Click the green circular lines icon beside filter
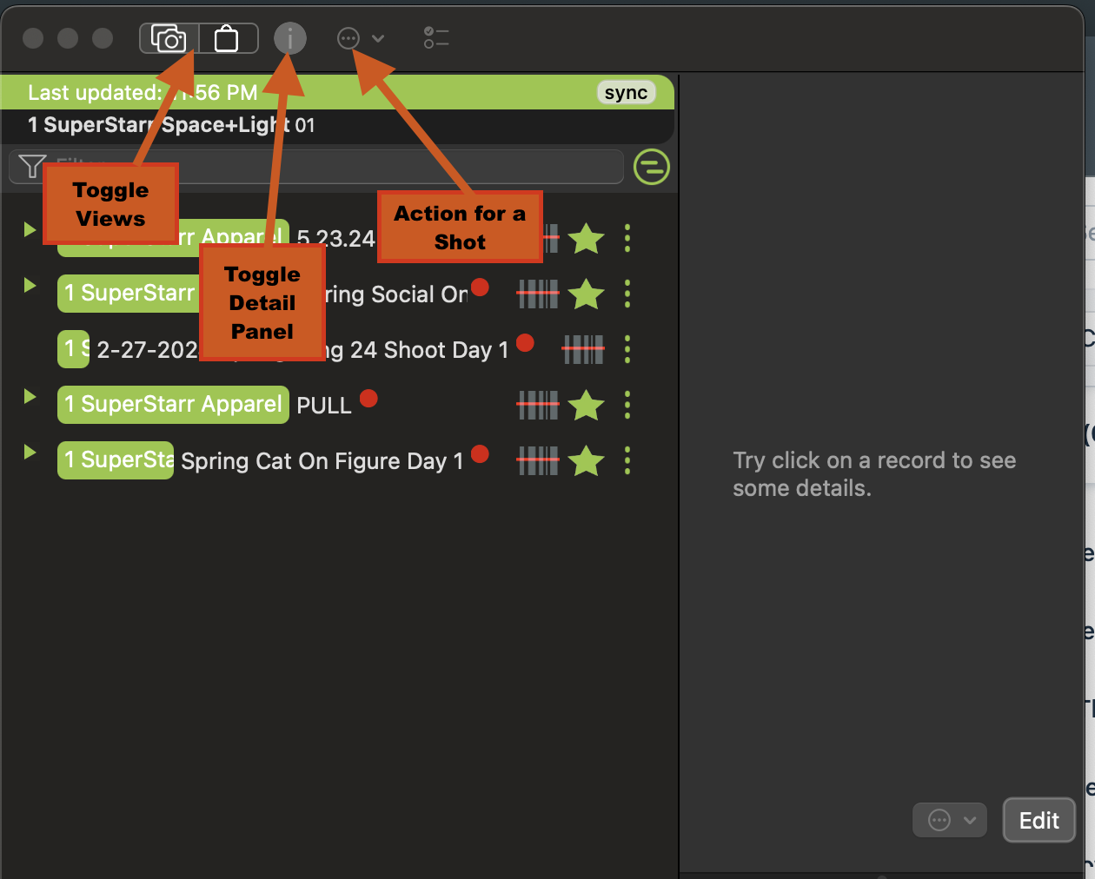 click(652, 167)
